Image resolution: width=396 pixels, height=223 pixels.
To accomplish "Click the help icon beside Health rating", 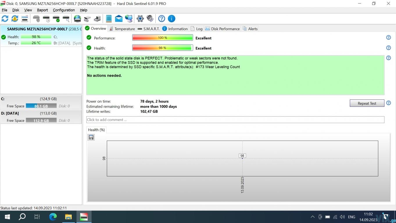I will [388, 48].
